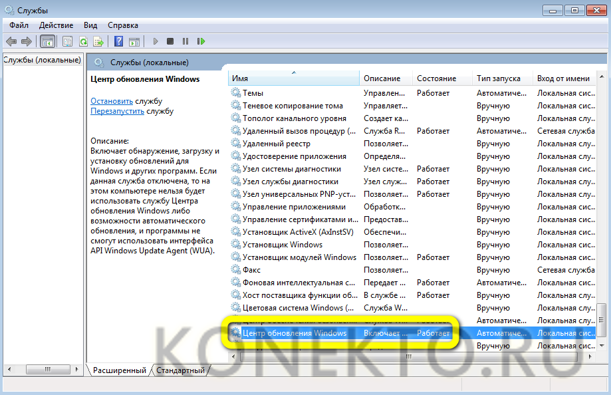
Task: Select Службы (локальные) in the left tree
Action: [x=42, y=60]
